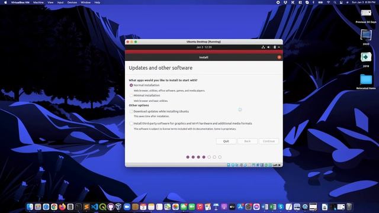Open Finder from the Dock
379x213 pixels.
(x=30, y=206)
